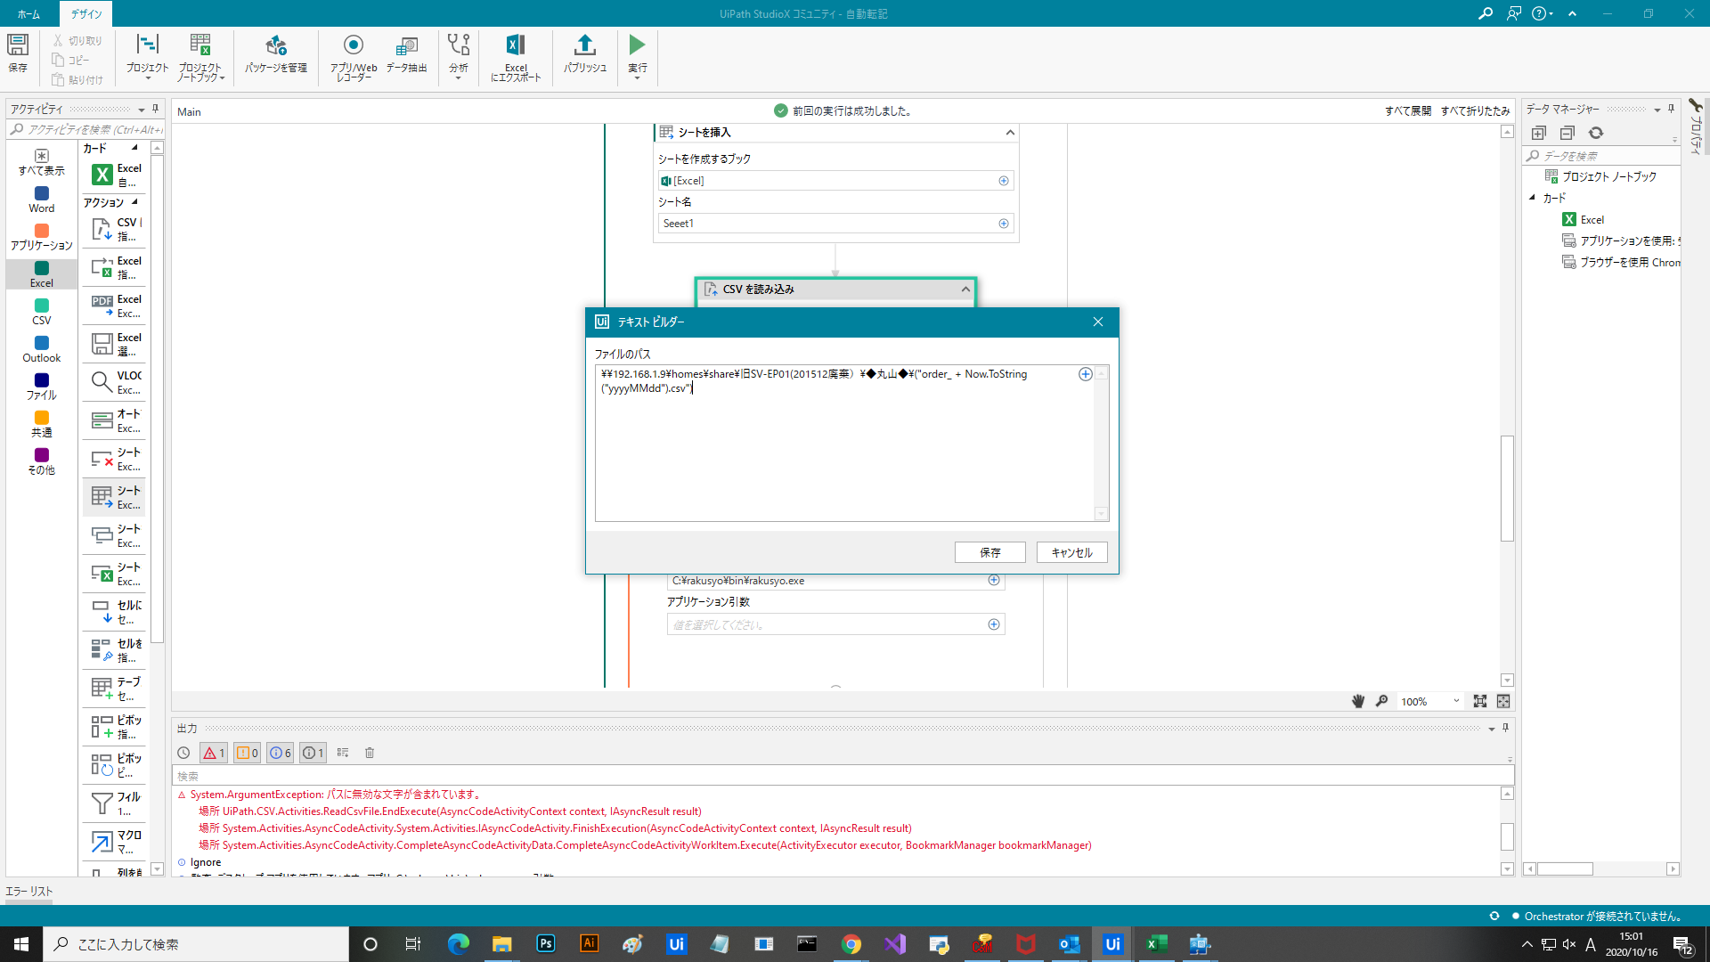Click the Run (実行) play icon
Screen dimensions: 1710x962
pyautogui.click(x=637, y=45)
